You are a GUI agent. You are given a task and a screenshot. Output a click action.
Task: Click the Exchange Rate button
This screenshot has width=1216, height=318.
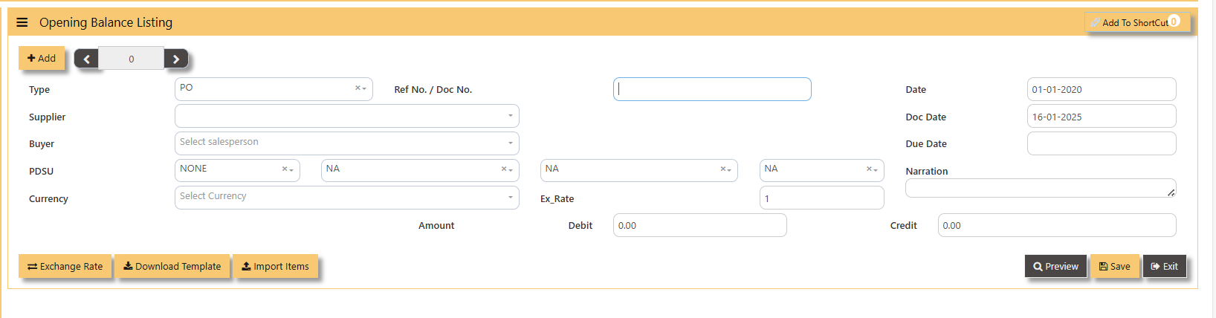pyautogui.click(x=65, y=266)
